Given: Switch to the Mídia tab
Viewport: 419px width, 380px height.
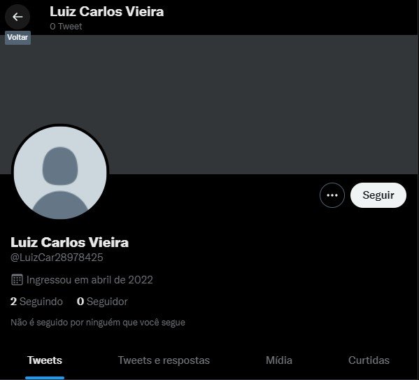Looking at the screenshot, I should coord(279,360).
